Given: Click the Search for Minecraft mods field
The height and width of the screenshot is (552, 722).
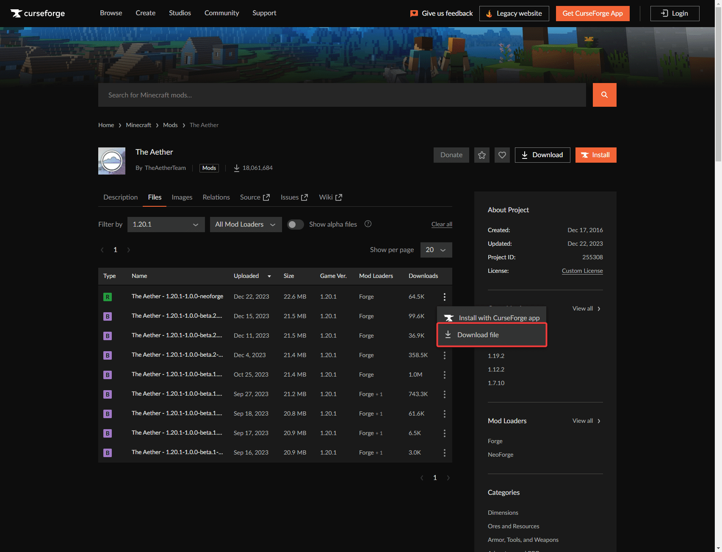Looking at the screenshot, I should (x=342, y=95).
